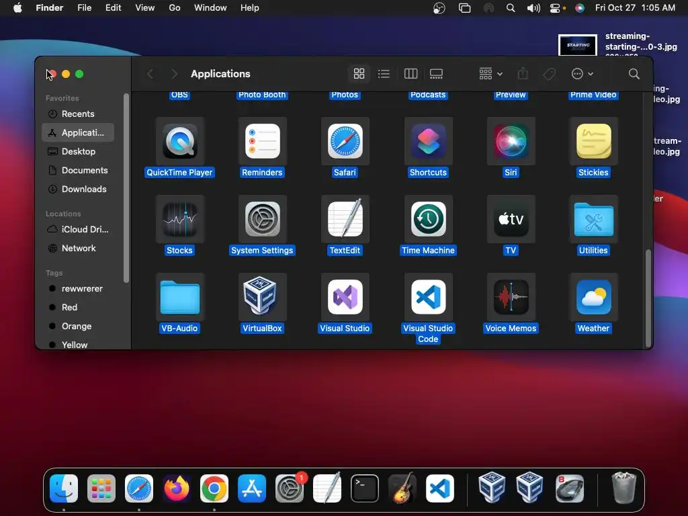Open the Window menu
The height and width of the screenshot is (516, 688).
pyautogui.click(x=210, y=8)
